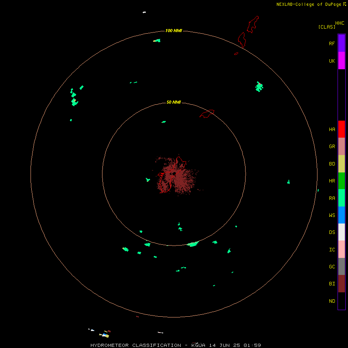
Task: Click the RF purple legend swatch
Action: [341, 43]
